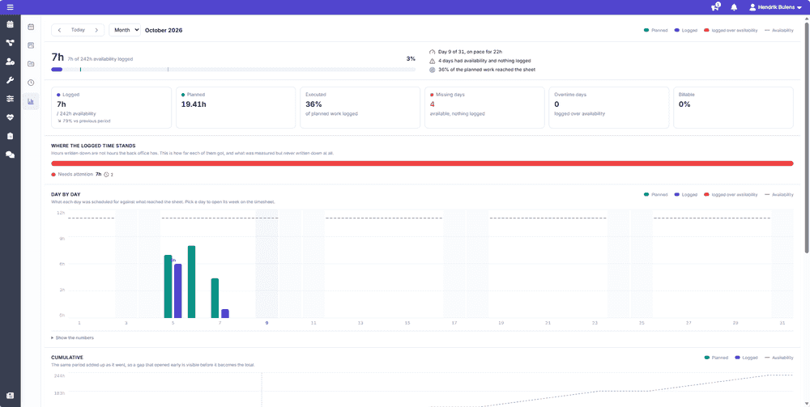Open the connected-nodes workflow icon in the dark sidebar
810x407 pixels.
click(10, 43)
